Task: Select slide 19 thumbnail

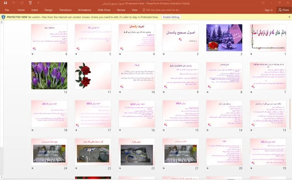Action: tap(268, 152)
